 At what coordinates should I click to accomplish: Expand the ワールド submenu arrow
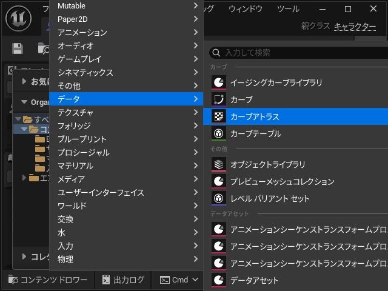coord(196,206)
